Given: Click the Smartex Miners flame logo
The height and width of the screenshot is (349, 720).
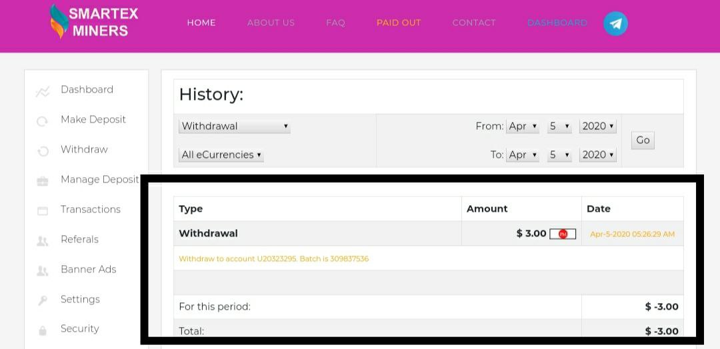Looking at the screenshot, I should 59,22.
